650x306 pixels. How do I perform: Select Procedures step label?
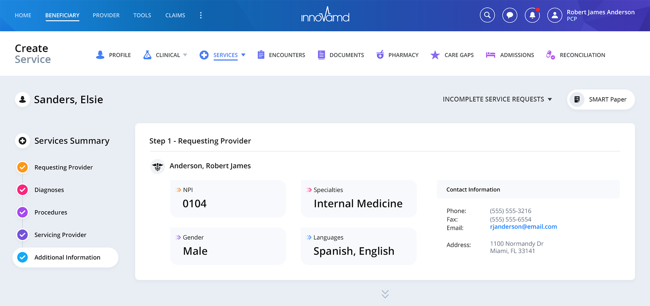pos(51,212)
